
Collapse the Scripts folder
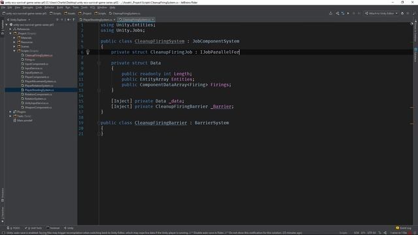[x=14, y=51]
